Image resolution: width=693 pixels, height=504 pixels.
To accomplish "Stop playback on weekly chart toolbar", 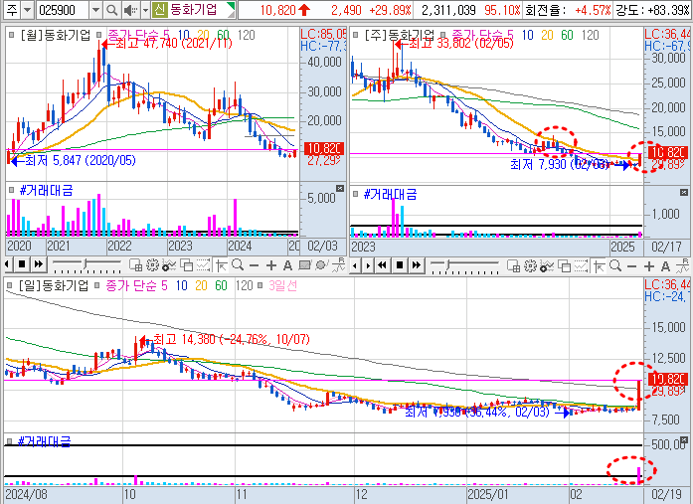I will [x=400, y=265].
